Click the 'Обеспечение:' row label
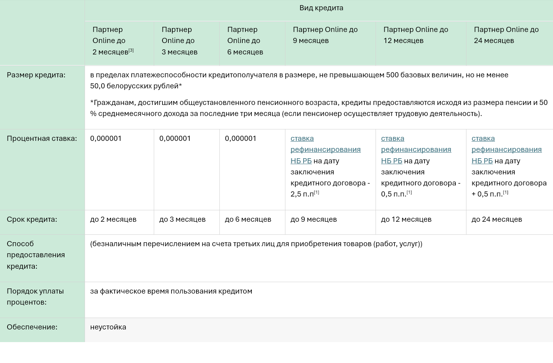 32,327
